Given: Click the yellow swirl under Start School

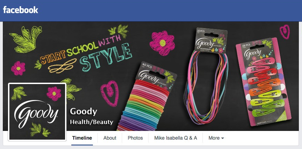Looking at the screenshot, I should [62, 66].
